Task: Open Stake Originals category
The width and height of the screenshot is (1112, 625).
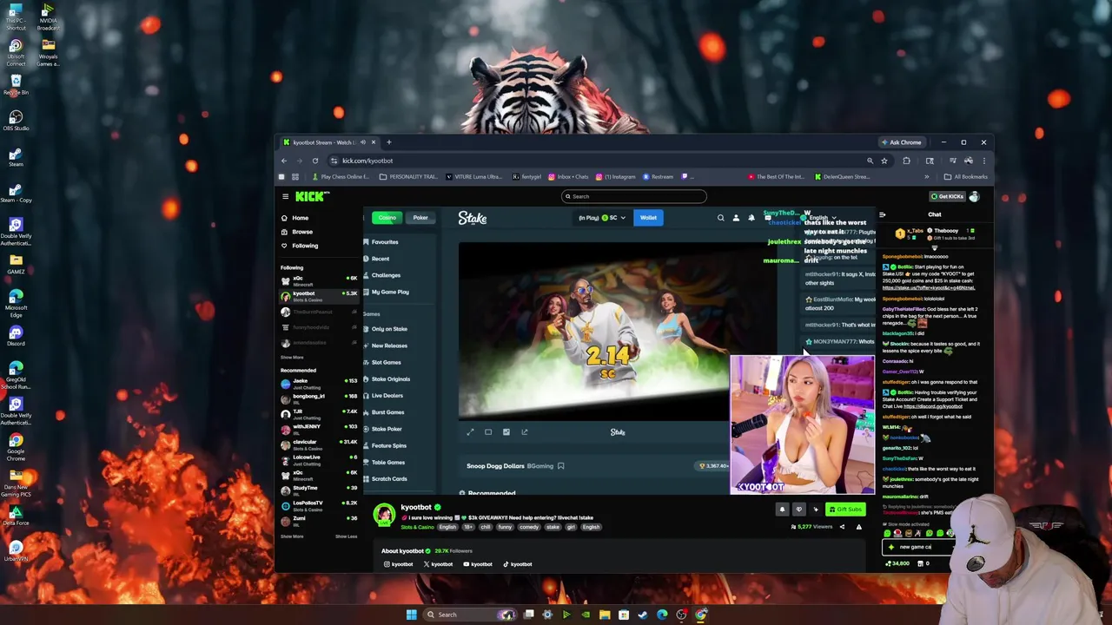Action: 390,379
